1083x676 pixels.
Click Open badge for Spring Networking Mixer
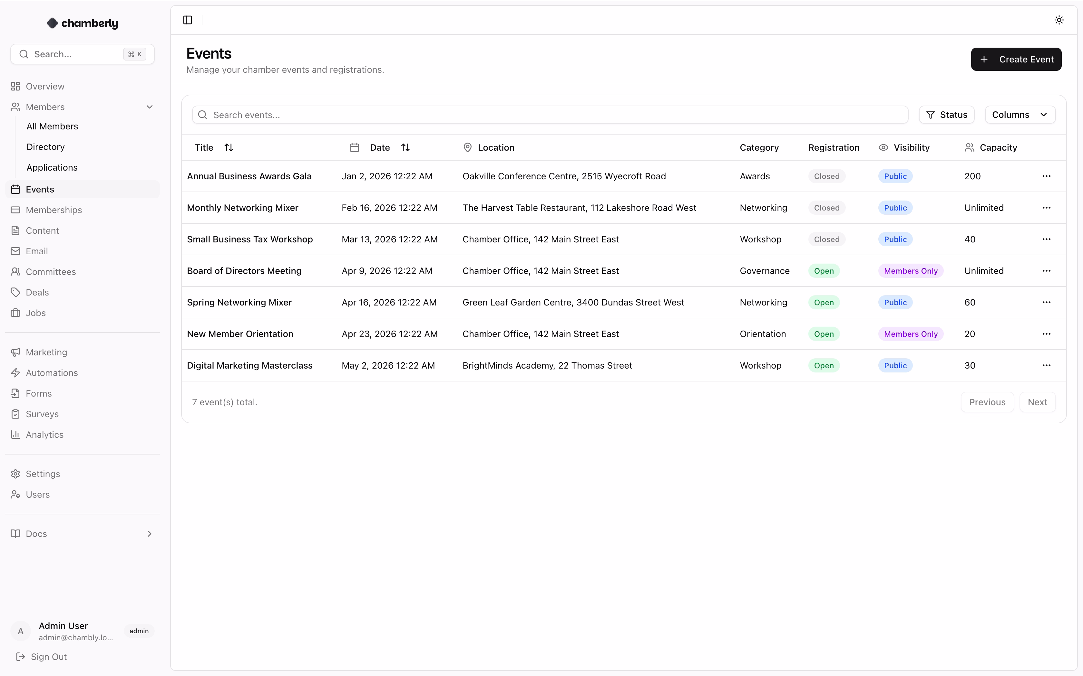(824, 303)
